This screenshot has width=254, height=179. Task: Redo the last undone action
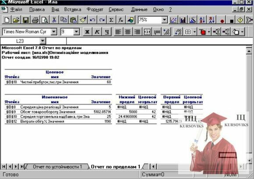(x=102, y=20)
